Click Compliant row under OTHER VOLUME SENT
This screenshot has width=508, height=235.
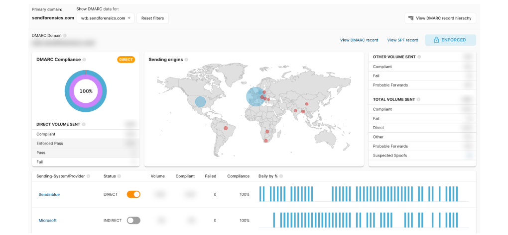pos(422,67)
